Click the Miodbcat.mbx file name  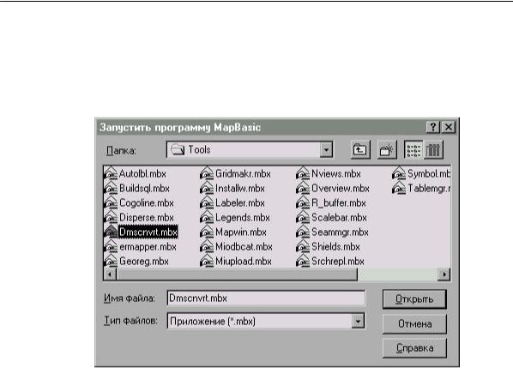click(244, 247)
